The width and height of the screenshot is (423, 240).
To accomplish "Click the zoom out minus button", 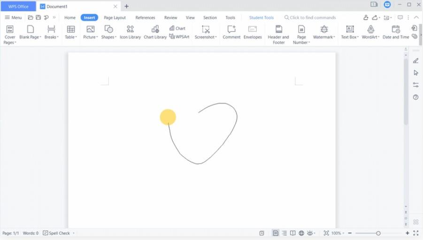I will pyautogui.click(x=350, y=233).
